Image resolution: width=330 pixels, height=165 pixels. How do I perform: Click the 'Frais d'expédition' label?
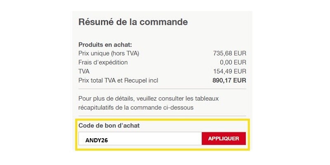103,62
